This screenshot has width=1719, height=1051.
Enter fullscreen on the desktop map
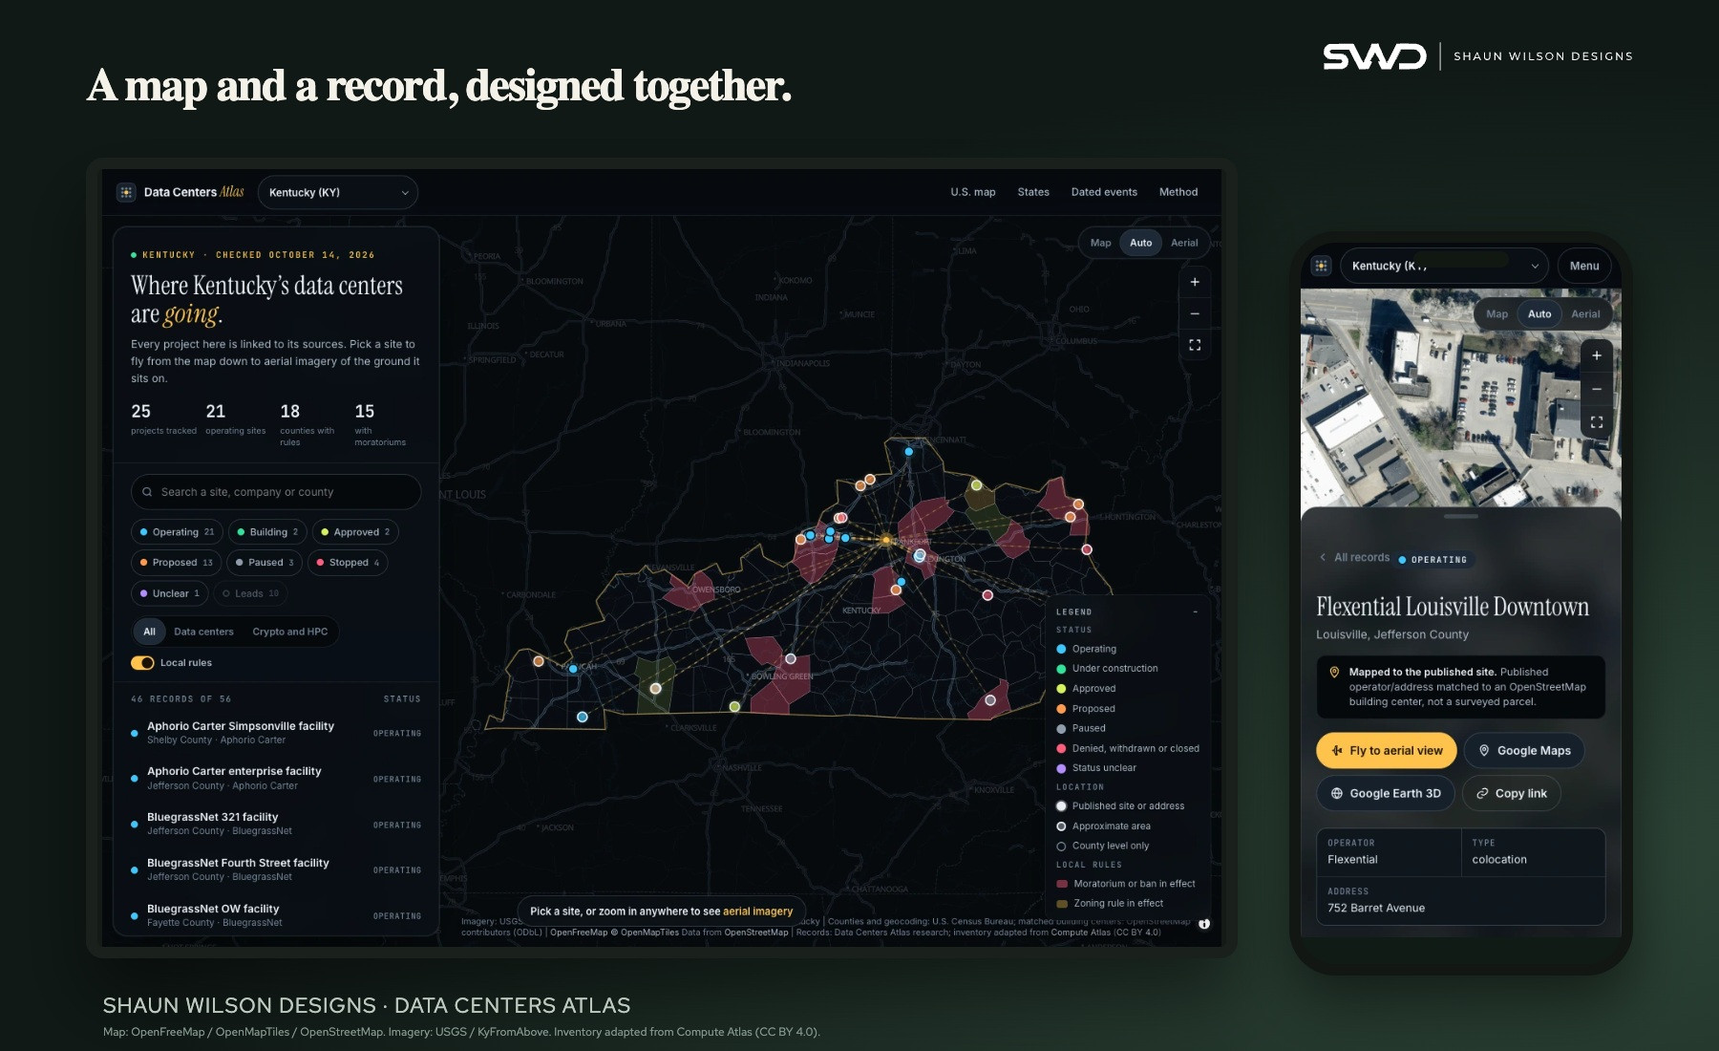(x=1195, y=345)
